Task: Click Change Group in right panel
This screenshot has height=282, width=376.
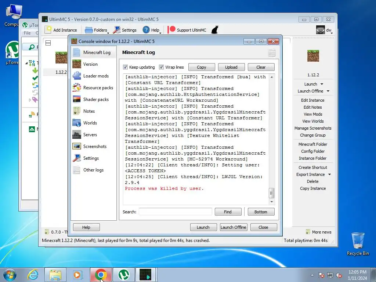Action: [313, 135]
